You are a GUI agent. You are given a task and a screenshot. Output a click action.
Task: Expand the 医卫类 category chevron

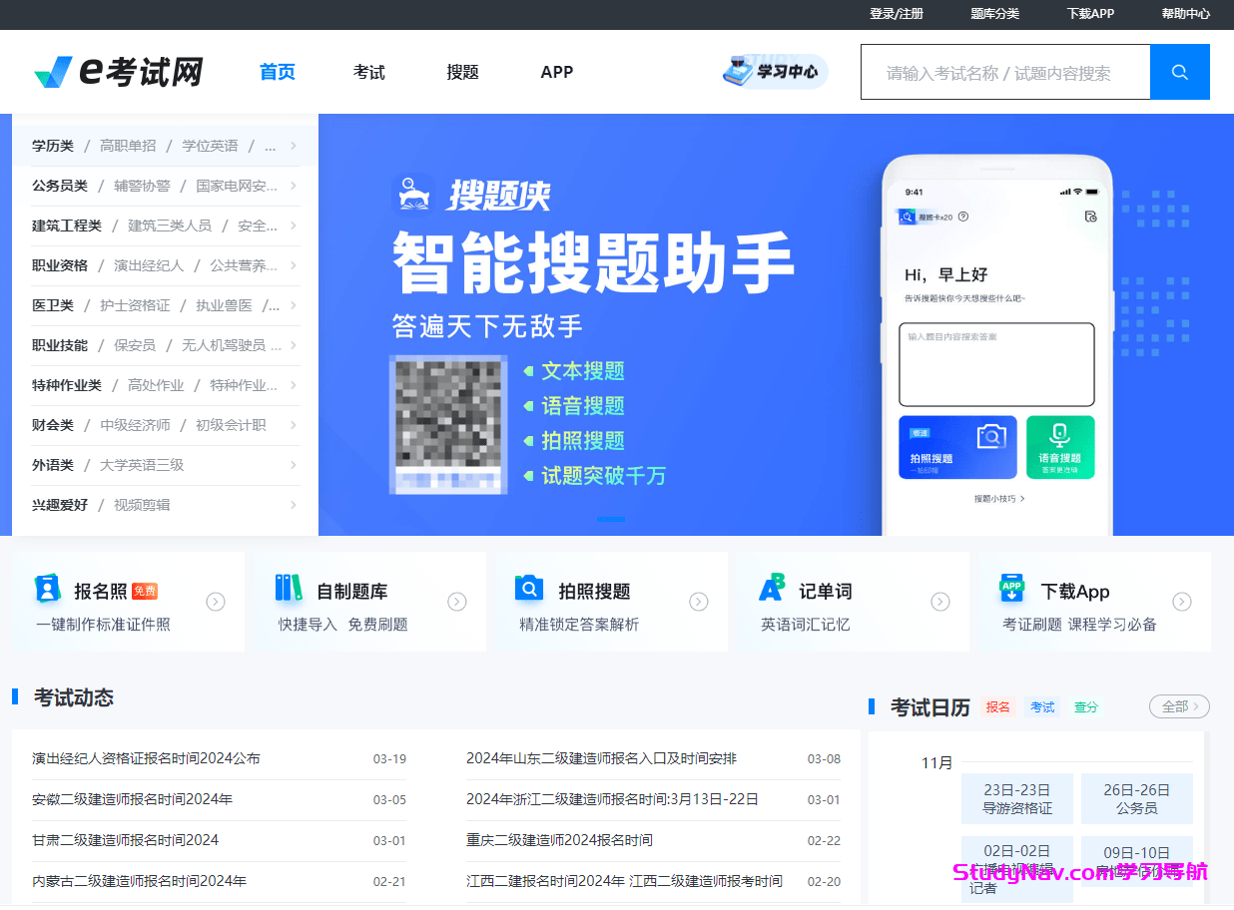point(293,305)
